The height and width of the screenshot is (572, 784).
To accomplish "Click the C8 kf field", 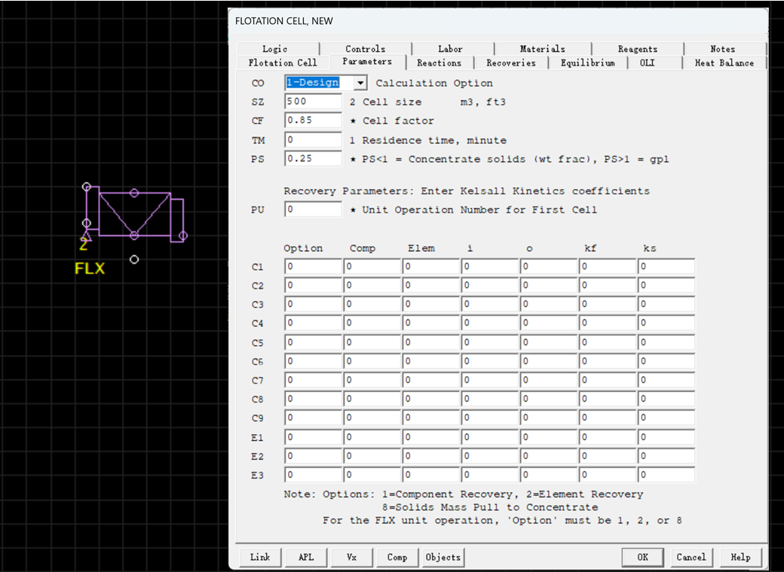I will 608,399.
